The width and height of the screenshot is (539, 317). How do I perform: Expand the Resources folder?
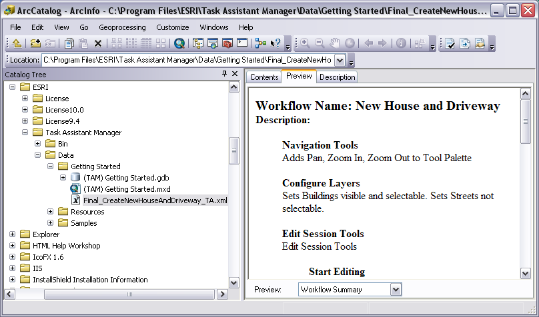51,212
